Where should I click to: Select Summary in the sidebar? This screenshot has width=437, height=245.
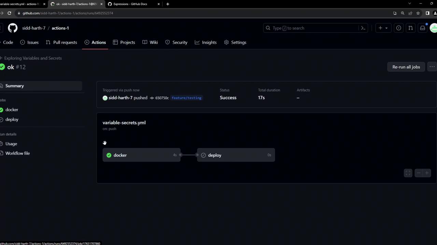[x=41, y=86]
